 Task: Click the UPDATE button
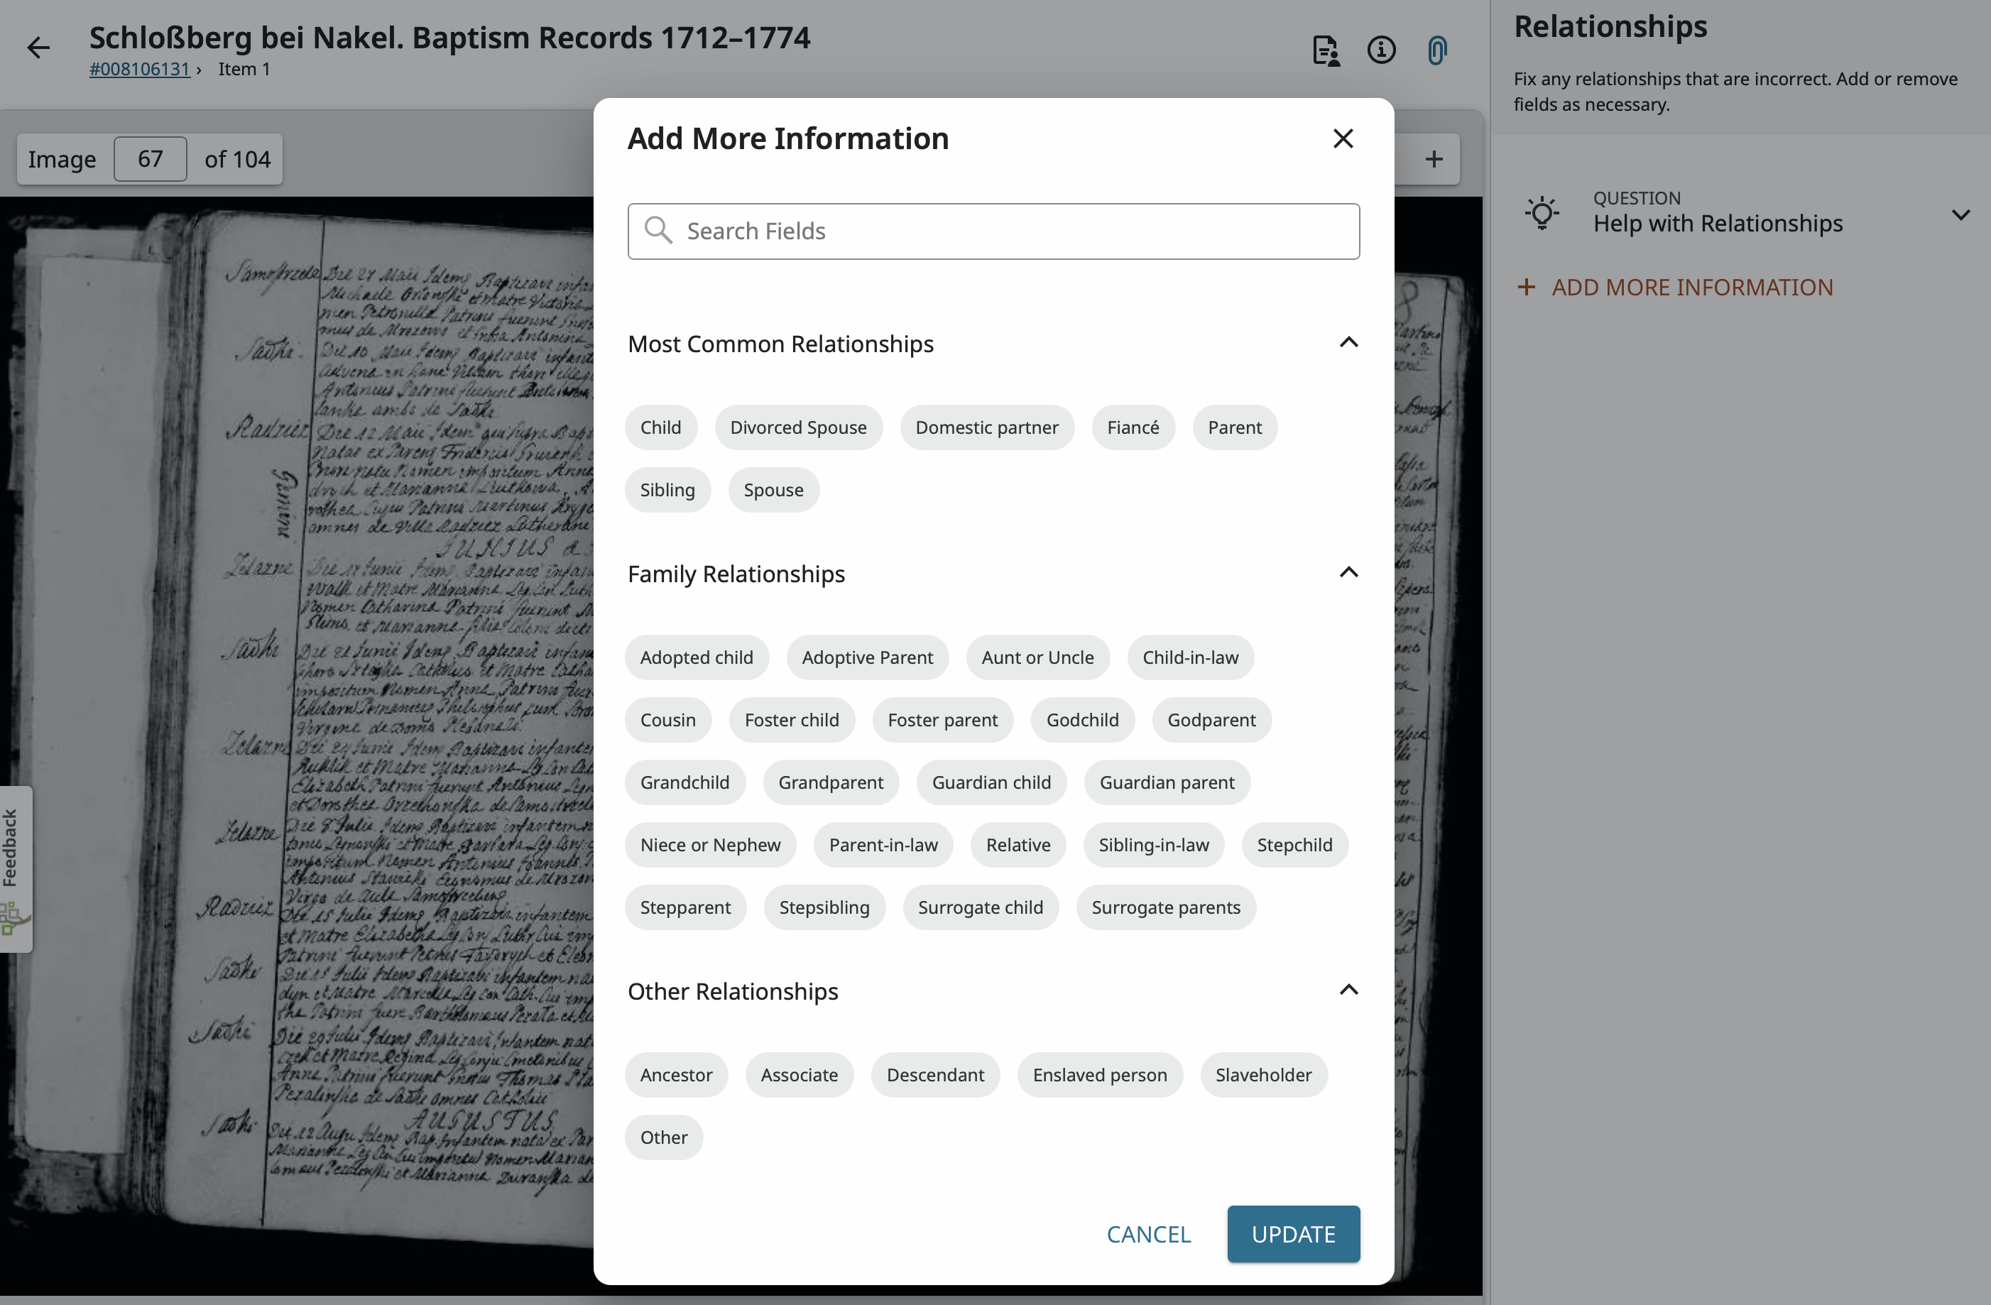1292,1234
